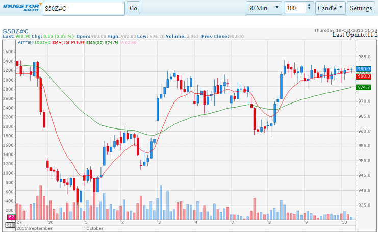Select the October label on the timeline

coord(95,228)
